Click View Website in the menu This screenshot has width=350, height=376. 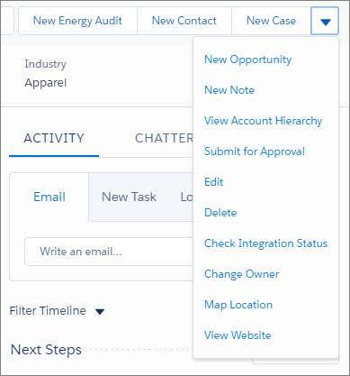click(x=238, y=335)
